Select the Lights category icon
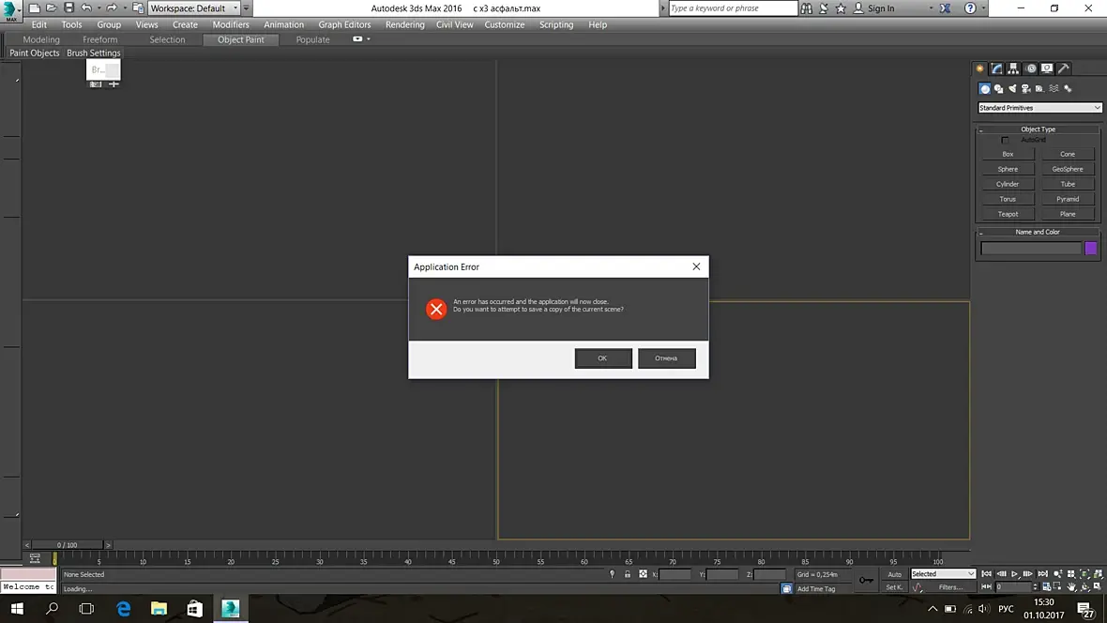The height and width of the screenshot is (623, 1107). tap(1012, 89)
